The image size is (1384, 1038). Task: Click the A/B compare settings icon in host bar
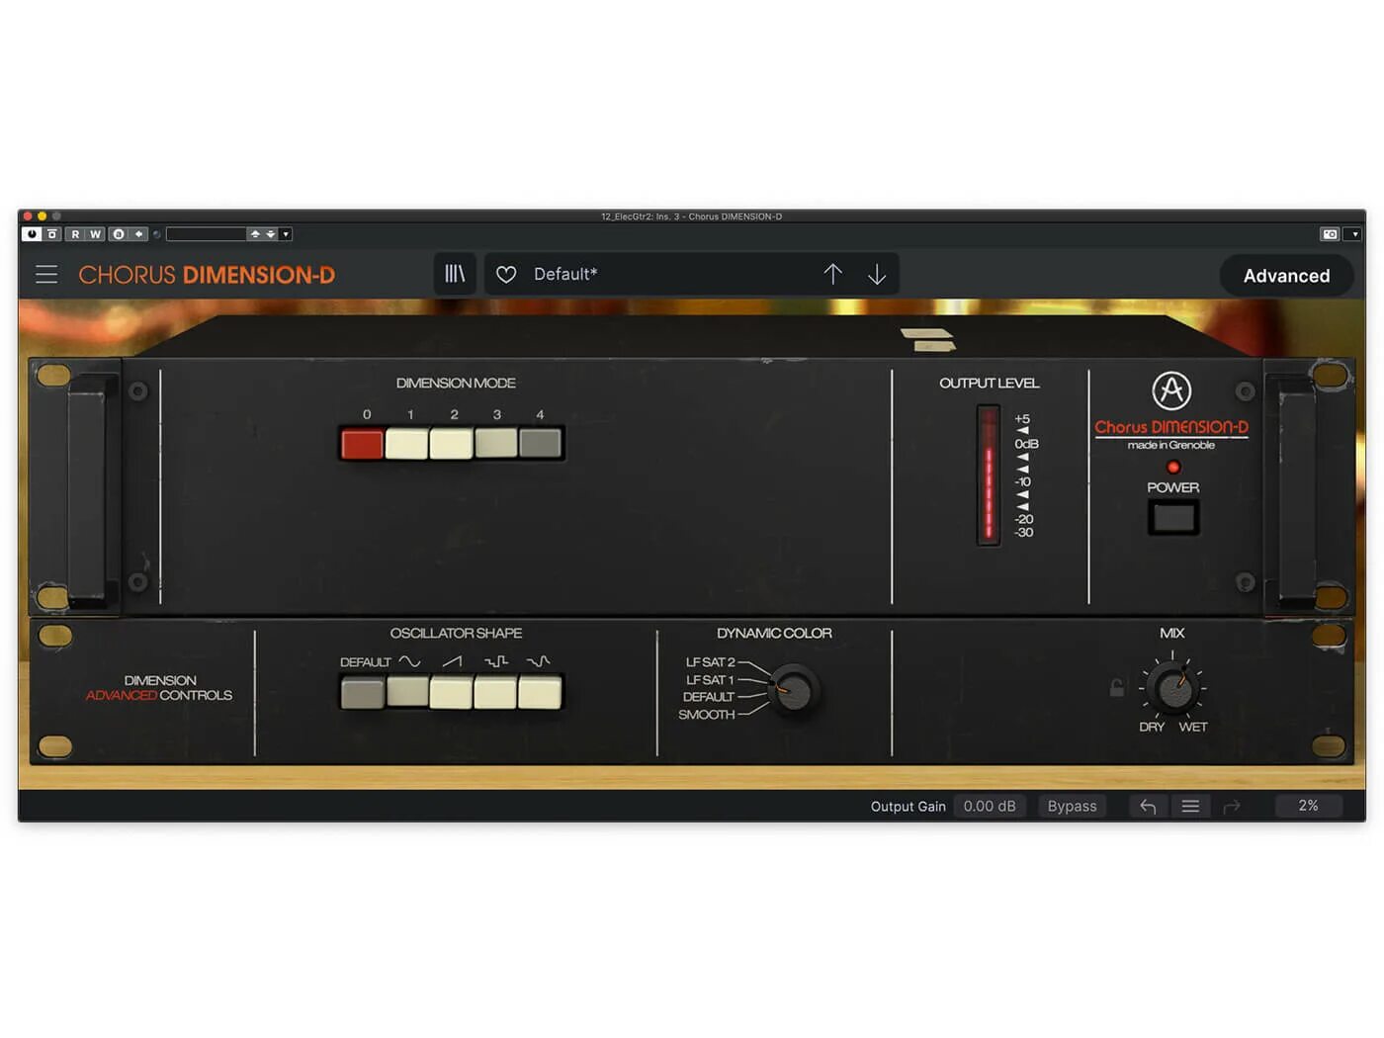pyautogui.click(x=119, y=234)
